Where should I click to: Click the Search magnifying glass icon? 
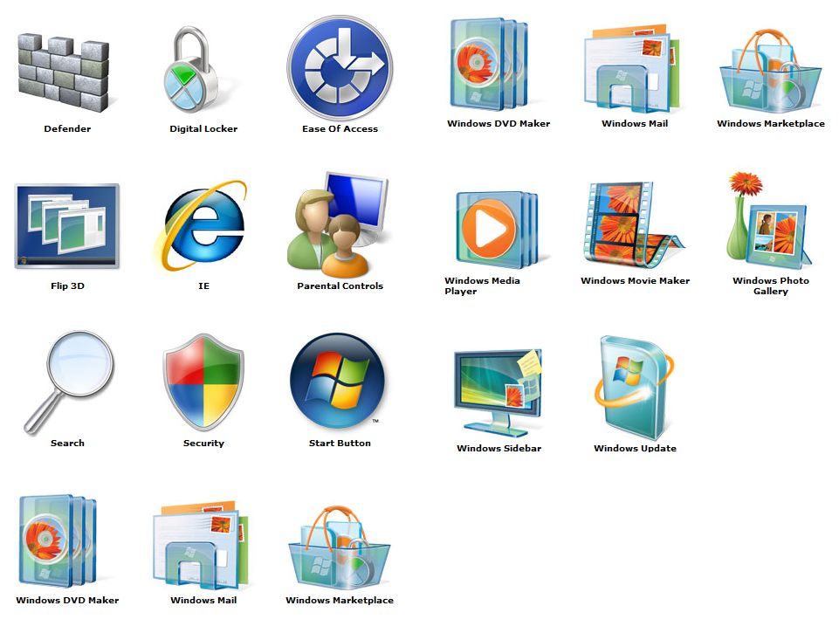point(68,382)
